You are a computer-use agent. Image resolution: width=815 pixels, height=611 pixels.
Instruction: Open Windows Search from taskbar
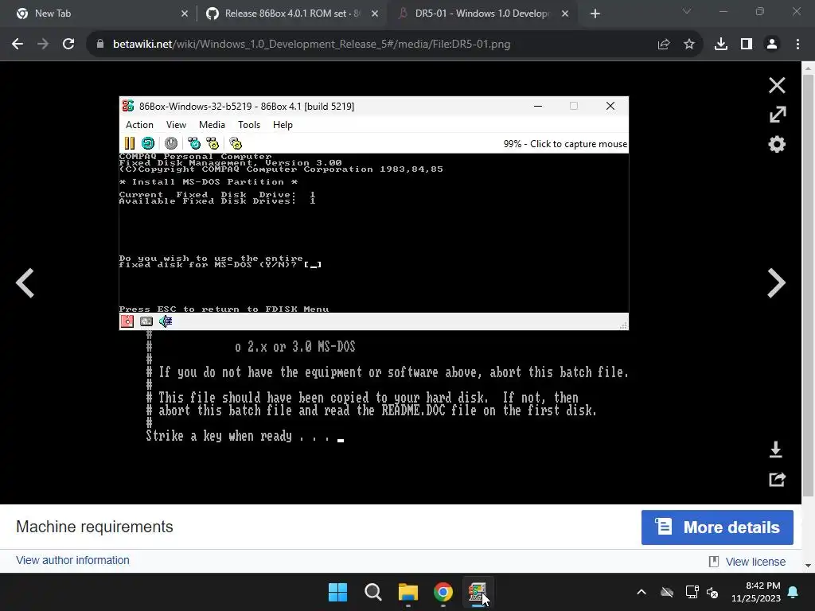373,592
